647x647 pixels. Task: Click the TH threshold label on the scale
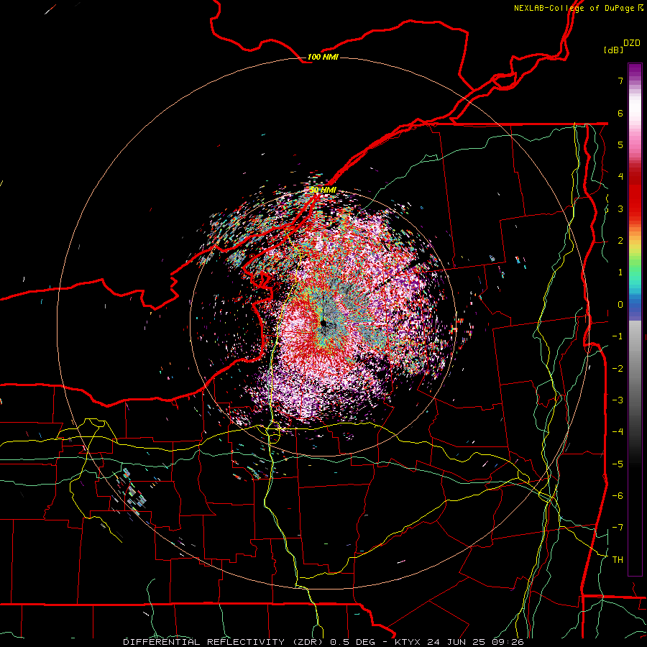(618, 560)
